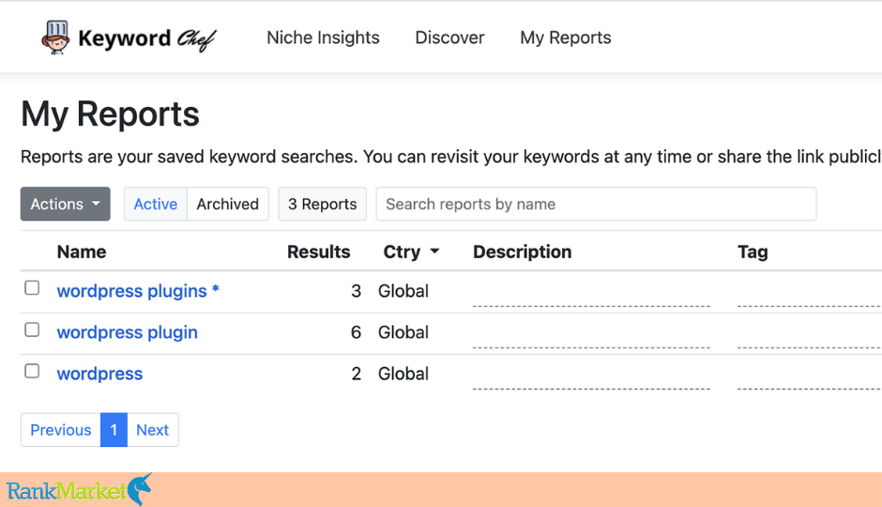Edit description field of wordpress plugins * row
This screenshot has width=882, height=507.
591,294
